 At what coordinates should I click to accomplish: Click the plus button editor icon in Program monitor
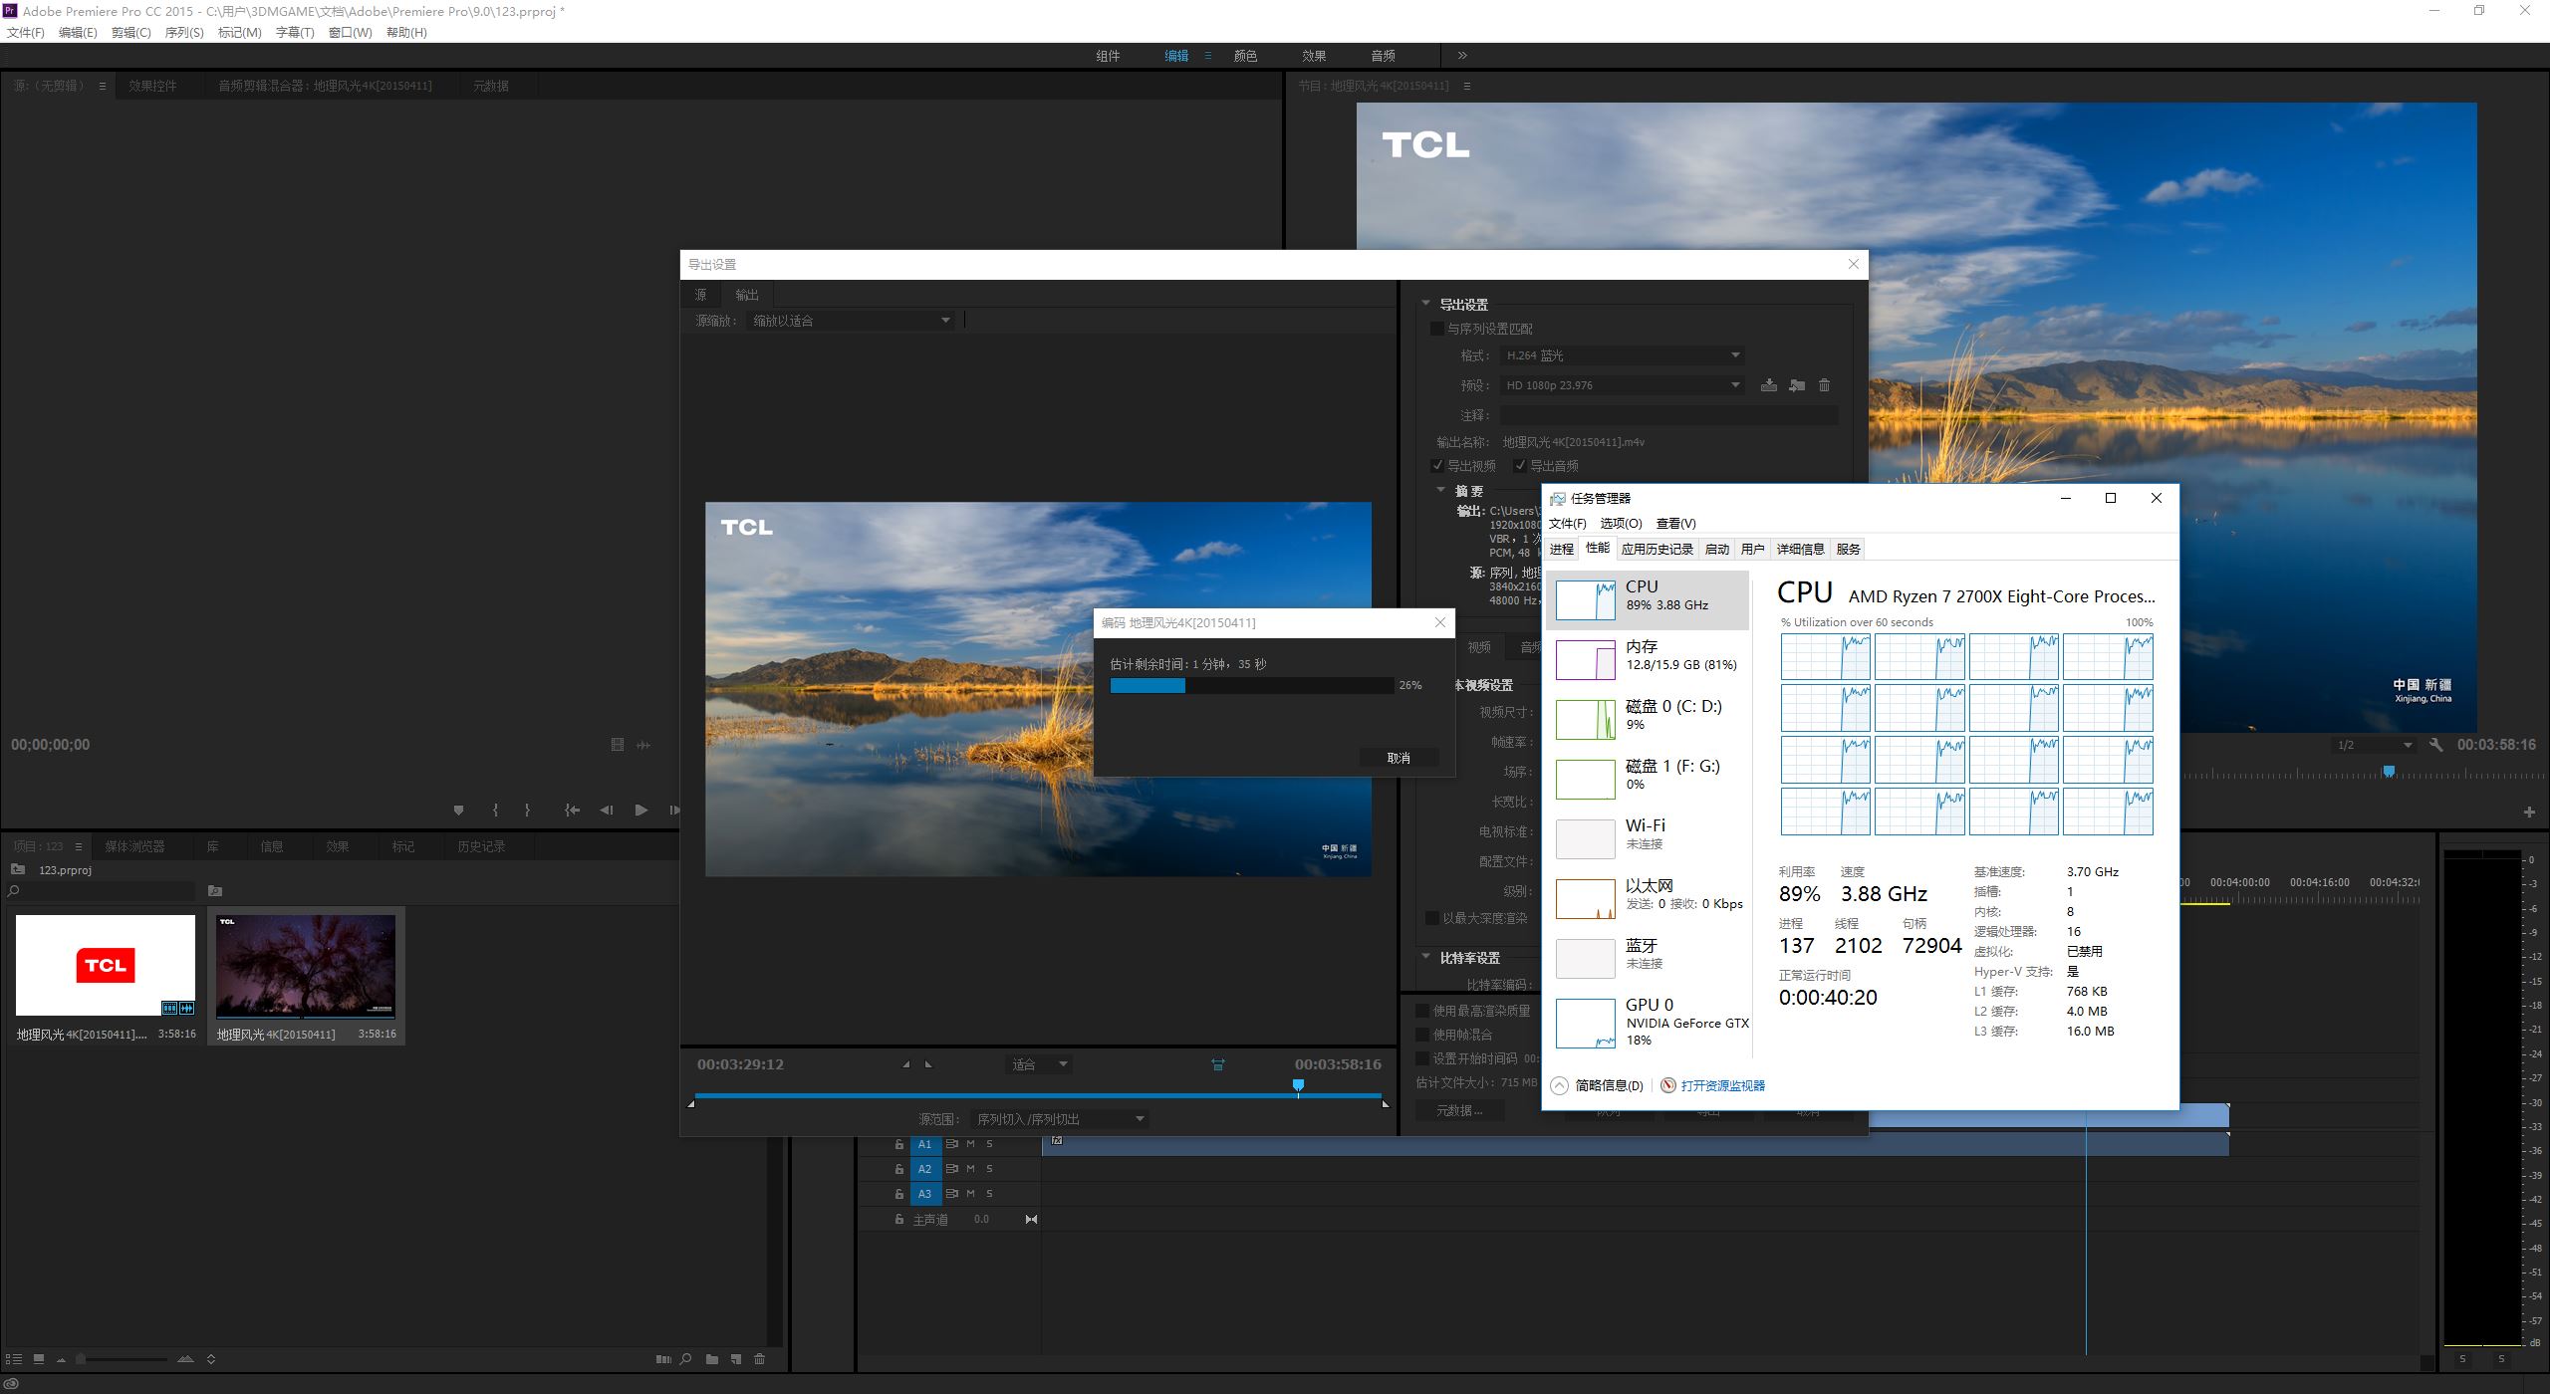click(x=2529, y=813)
